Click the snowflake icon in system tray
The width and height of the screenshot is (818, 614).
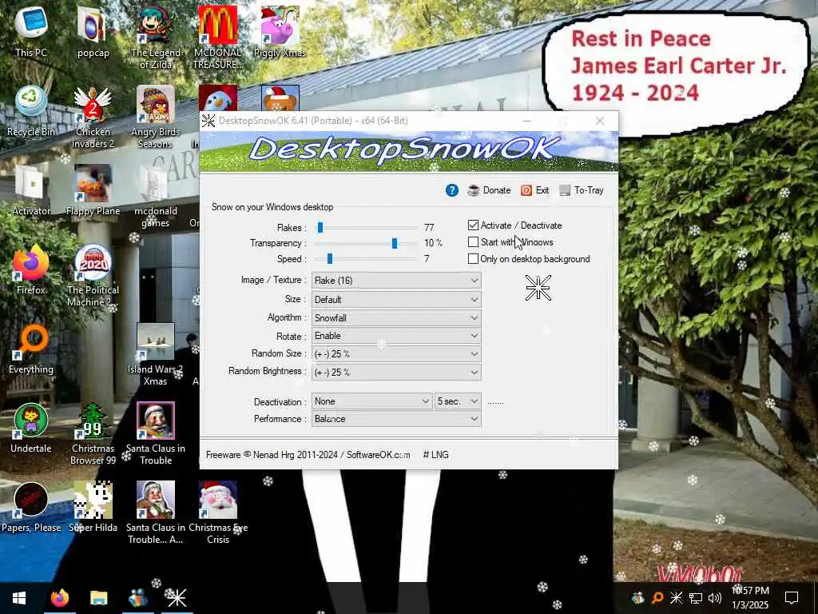676,598
